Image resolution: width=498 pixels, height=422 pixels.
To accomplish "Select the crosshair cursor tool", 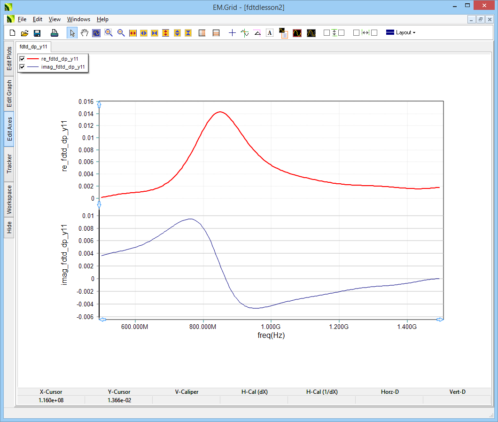I will [x=232, y=33].
